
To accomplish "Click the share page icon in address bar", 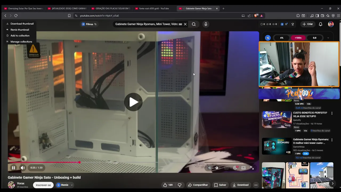I will [249, 16].
